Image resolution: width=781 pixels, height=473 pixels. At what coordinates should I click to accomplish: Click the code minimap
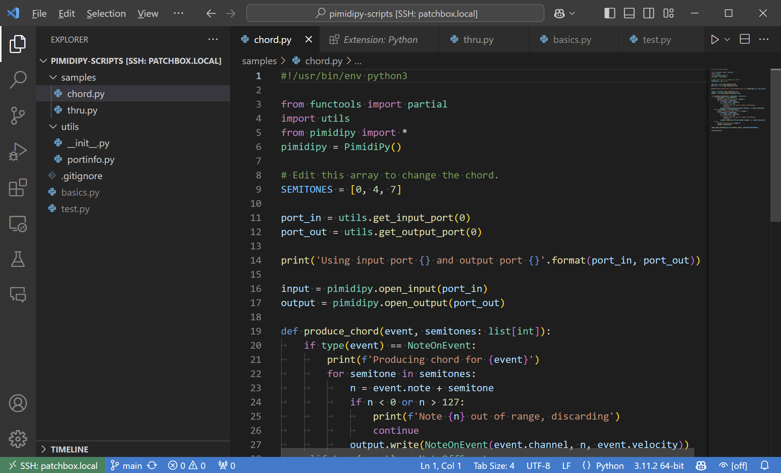click(x=739, y=100)
